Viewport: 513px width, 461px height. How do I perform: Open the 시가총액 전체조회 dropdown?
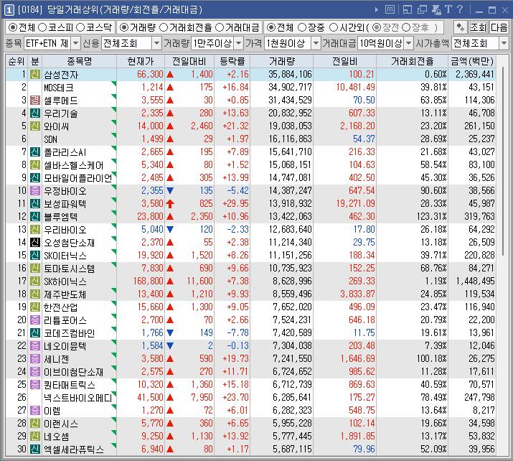504,43
